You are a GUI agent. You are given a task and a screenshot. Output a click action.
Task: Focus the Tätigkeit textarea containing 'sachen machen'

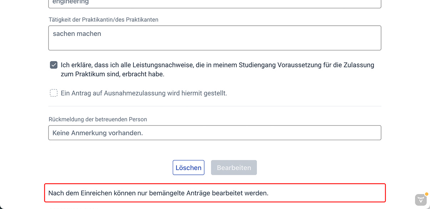214,38
